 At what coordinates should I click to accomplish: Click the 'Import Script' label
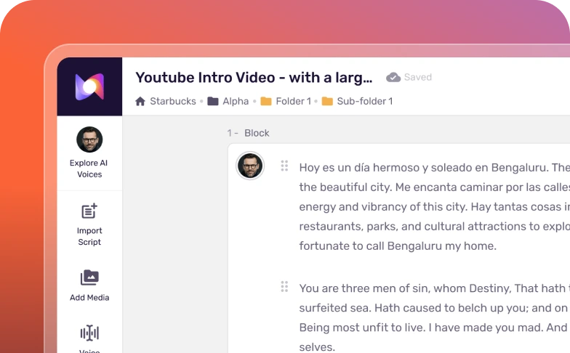click(89, 237)
